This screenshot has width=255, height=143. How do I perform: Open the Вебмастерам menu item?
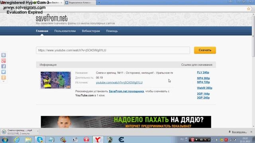click(91, 31)
